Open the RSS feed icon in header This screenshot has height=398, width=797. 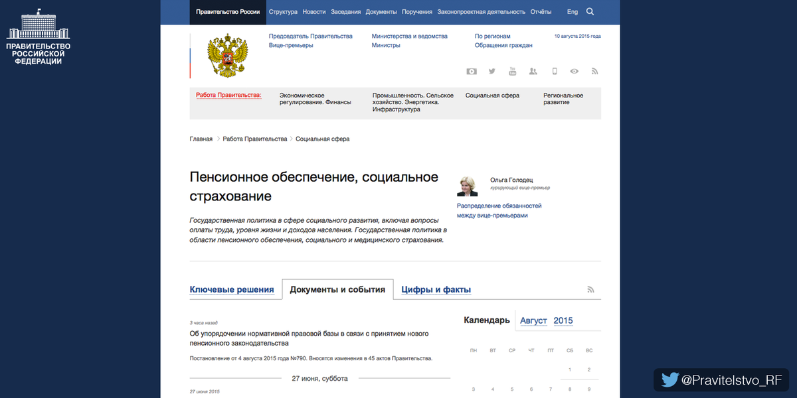point(595,71)
